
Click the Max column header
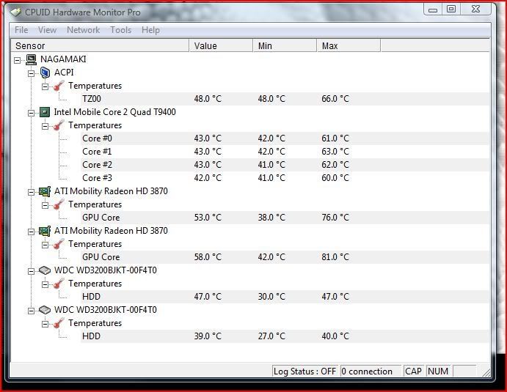pos(349,46)
